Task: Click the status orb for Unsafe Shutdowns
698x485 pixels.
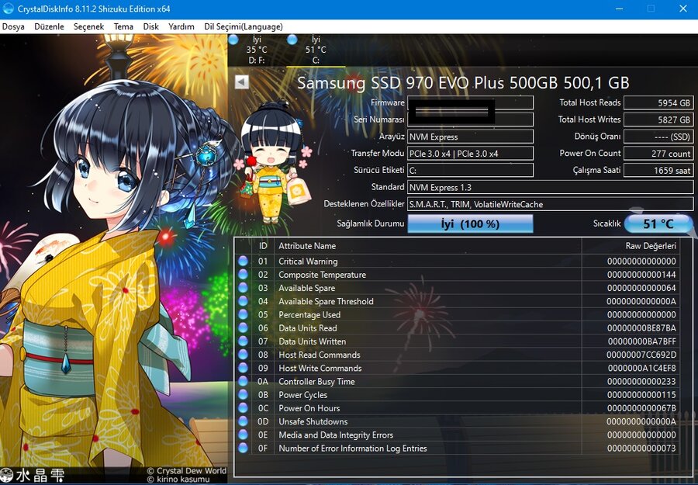Action: pyautogui.click(x=243, y=421)
